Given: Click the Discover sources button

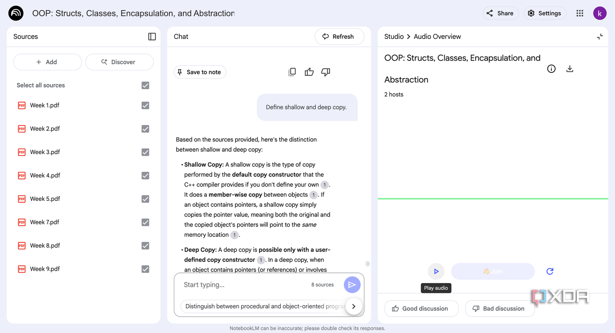Looking at the screenshot, I should coord(119,62).
